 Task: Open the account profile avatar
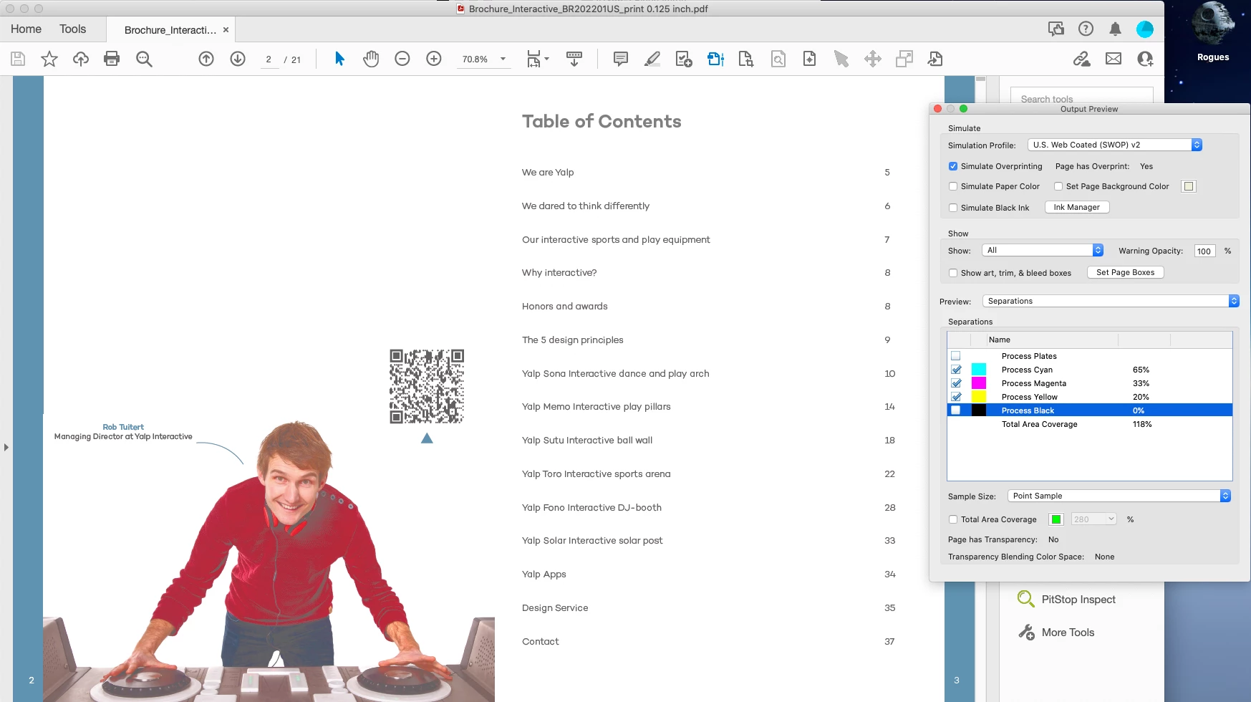coord(1144,29)
